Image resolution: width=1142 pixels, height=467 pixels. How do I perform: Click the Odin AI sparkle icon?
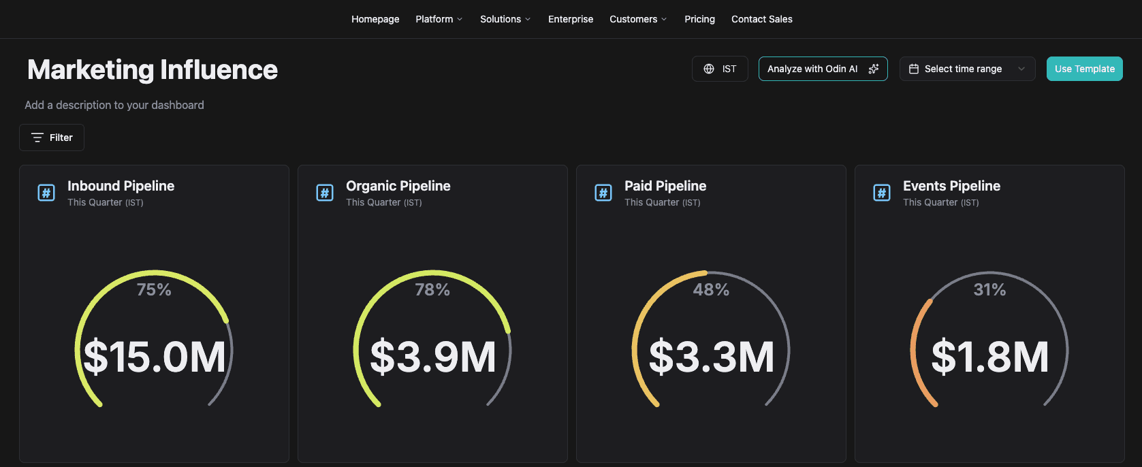click(x=874, y=69)
